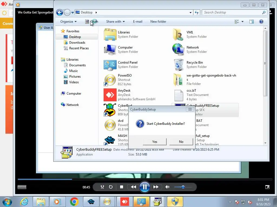
Task: Click E-mail in Explorer toolbar
Action: [x=138, y=22]
